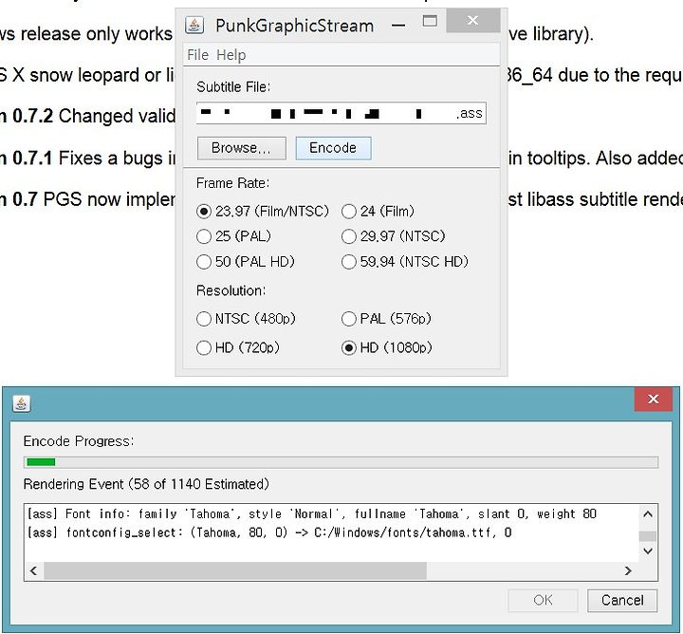Screen dimensions: 683x634
Task: Select 23.97 (Film/NTSC) frame rate
Action: tap(263, 212)
